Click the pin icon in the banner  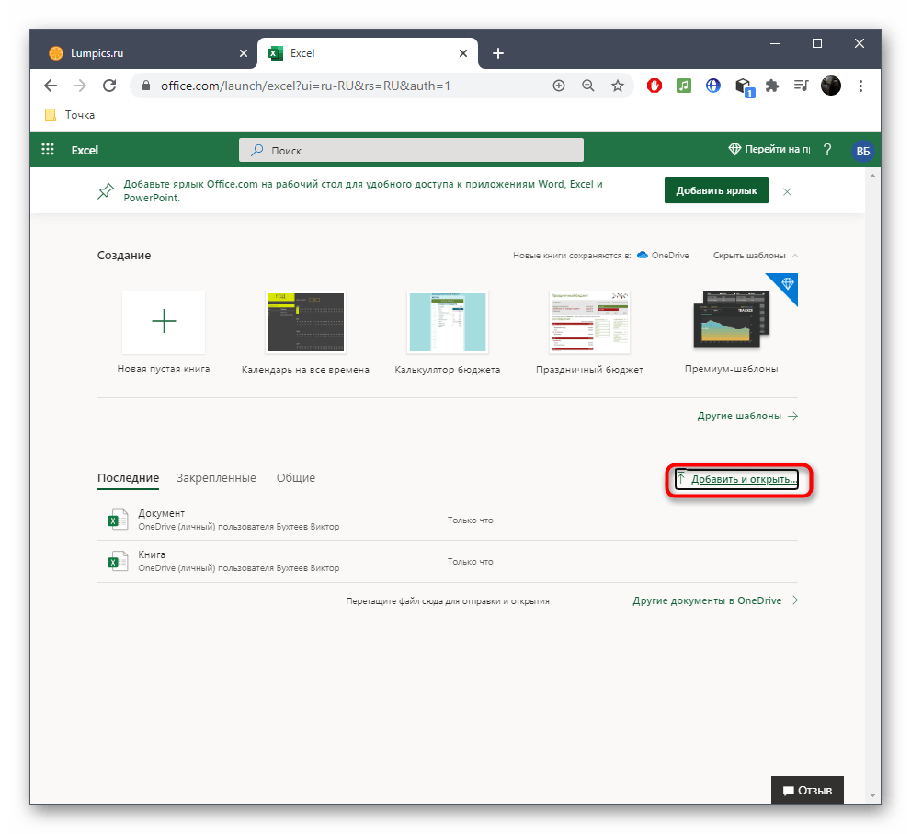coord(106,190)
